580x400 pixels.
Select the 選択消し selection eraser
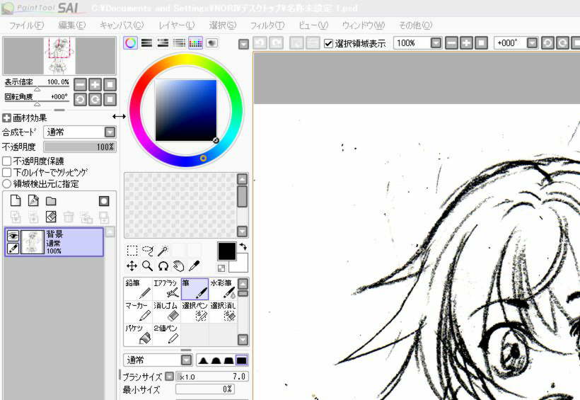coord(223,312)
